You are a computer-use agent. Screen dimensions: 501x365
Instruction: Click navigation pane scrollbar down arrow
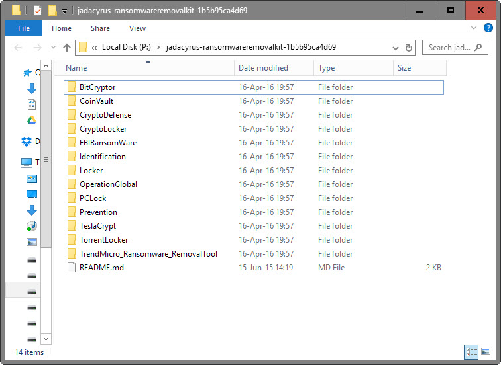point(46,339)
